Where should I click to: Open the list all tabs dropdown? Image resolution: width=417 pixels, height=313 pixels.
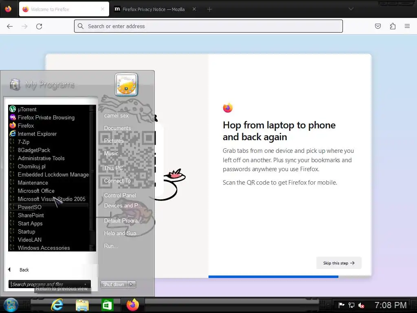click(x=351, y=9)
